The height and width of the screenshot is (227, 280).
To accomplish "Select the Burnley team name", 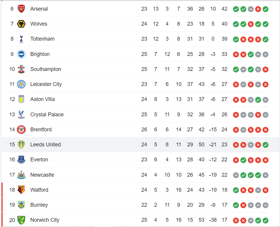I will tap(39, 205).
